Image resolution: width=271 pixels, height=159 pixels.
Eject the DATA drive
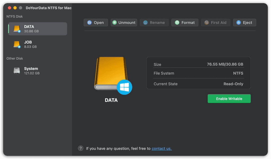pyautogui.click(x=244, y=23)
